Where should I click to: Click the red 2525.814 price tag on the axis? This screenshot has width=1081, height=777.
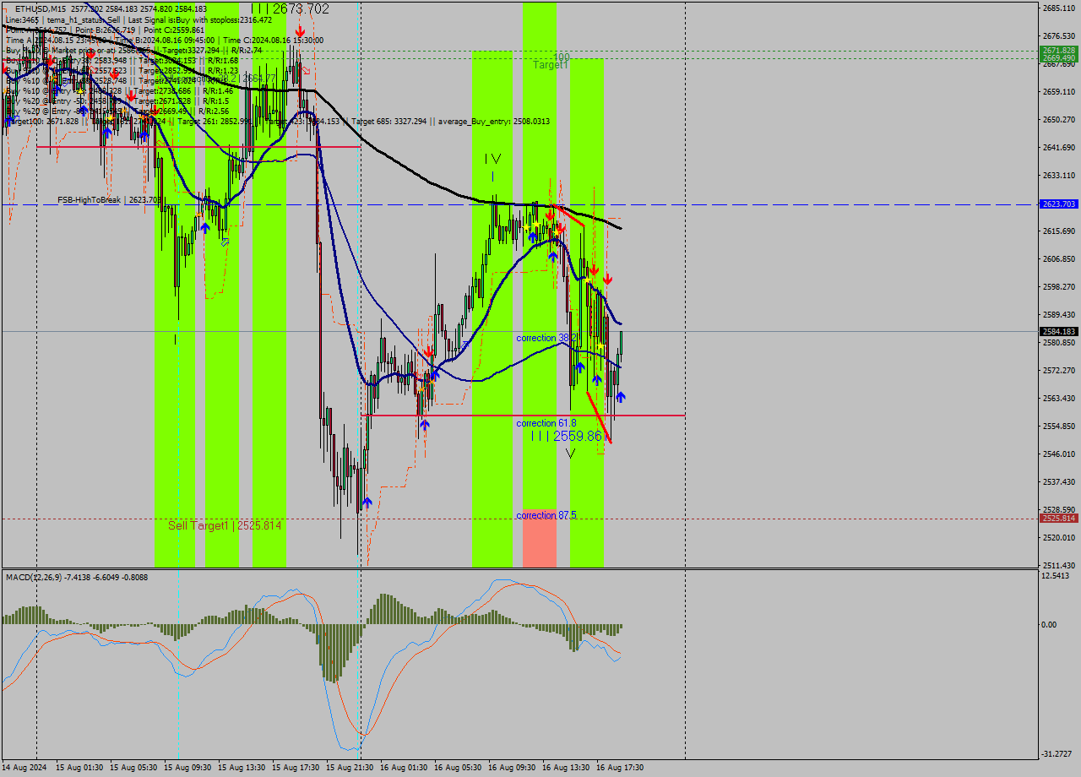tap(1058, 518)
